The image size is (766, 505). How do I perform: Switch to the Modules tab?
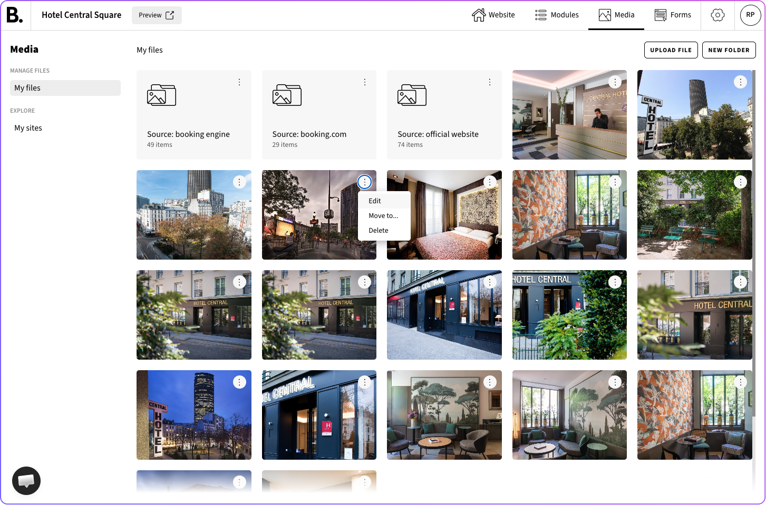click(557, 15)
